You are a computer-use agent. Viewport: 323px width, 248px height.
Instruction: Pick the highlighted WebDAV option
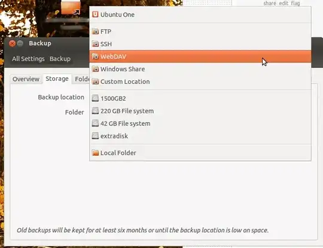(200, 56)
